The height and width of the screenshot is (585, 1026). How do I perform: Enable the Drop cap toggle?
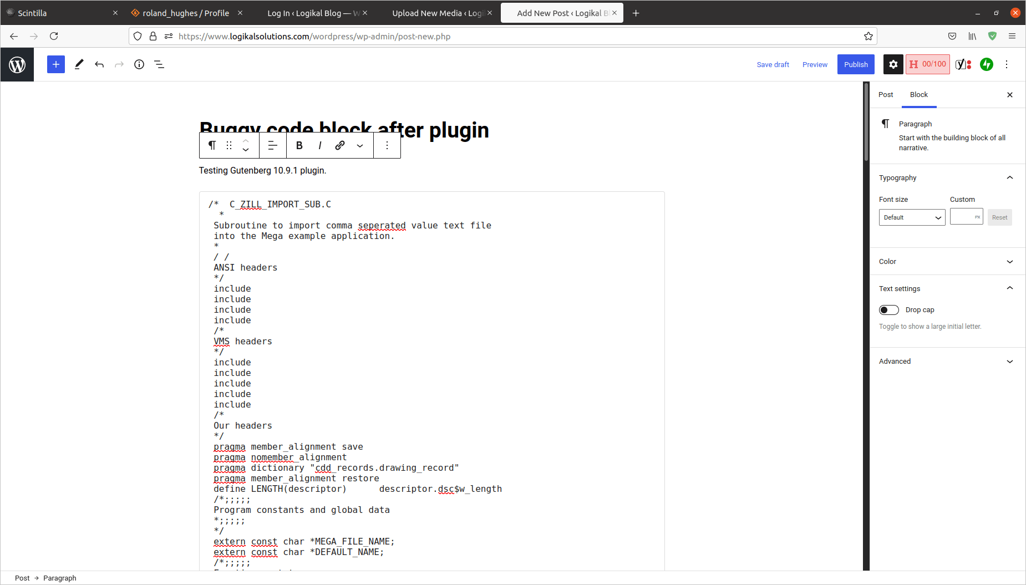[x=888, y=309]
